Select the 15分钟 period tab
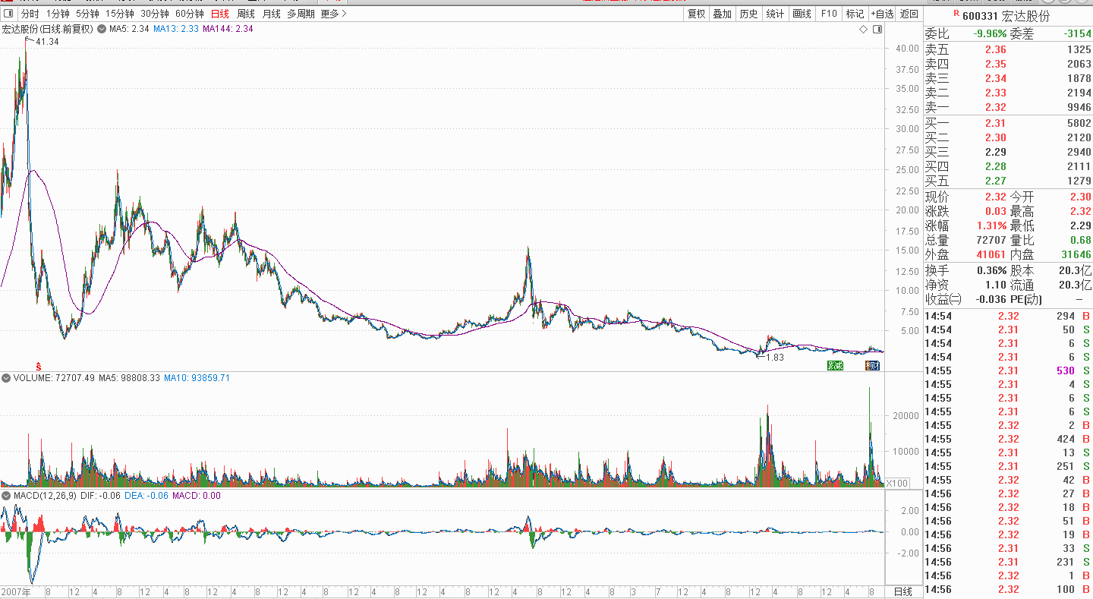 120,14
